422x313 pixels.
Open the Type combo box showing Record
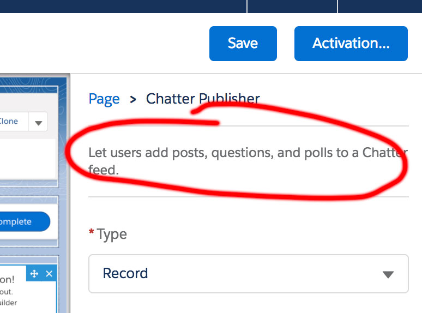(x=248, y=273)
